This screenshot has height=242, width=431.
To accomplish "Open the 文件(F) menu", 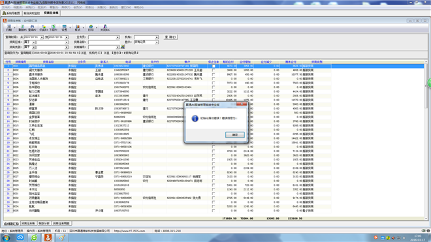I will coord(6,7).
